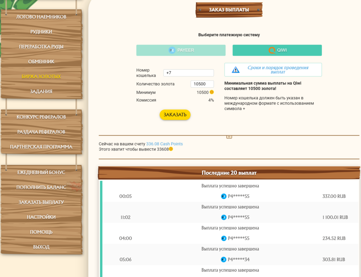Click the gold coin icon after 33608
Image resolution: width=361 pixels, height=277 pixels.
tap(171, 149)
